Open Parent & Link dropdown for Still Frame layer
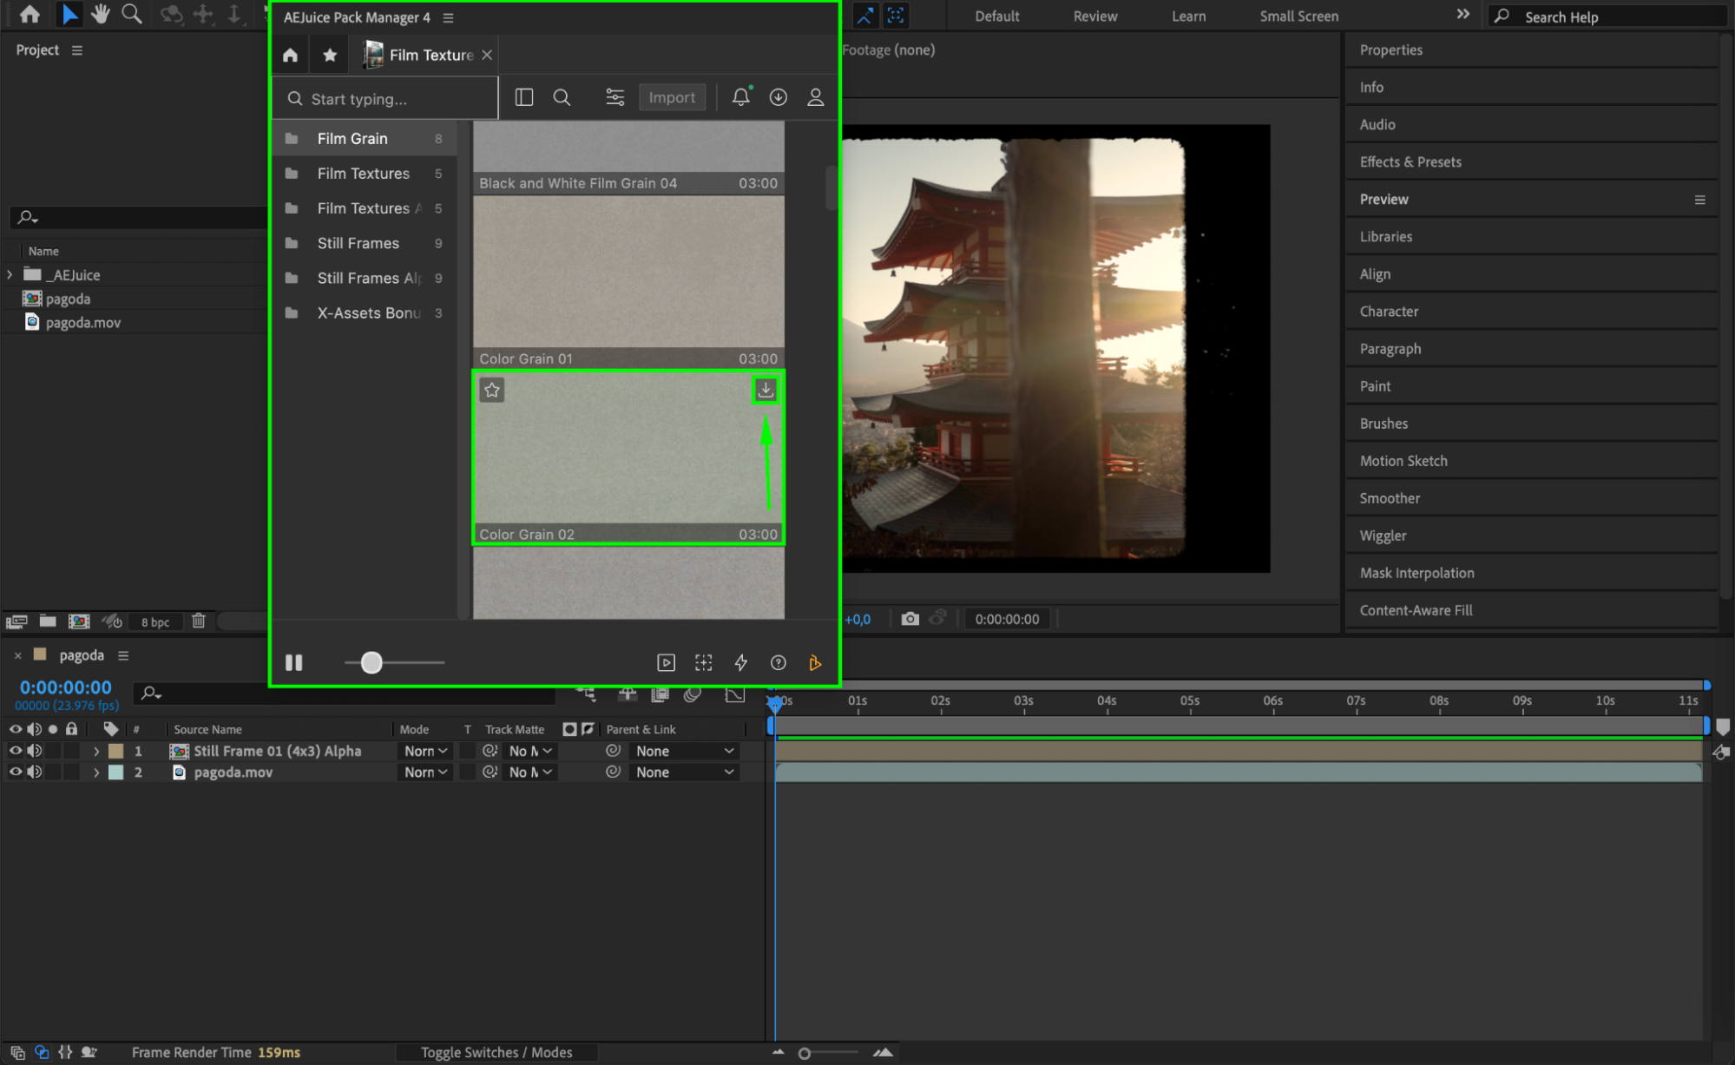Image resolution: width=1735 pixels, height=1065 pixels. tap(684, 751)
